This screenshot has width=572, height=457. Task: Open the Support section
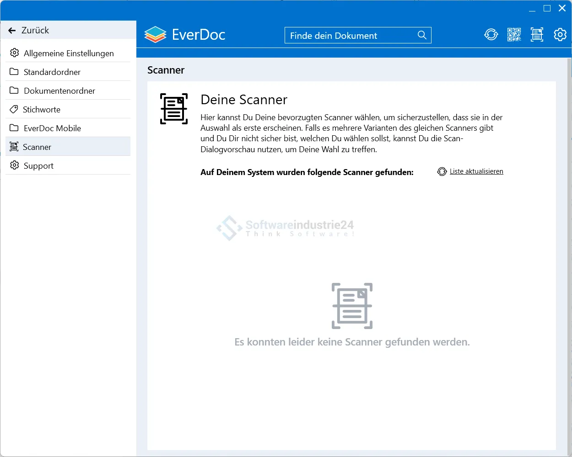pyautogui.click(x=38, y=166)
